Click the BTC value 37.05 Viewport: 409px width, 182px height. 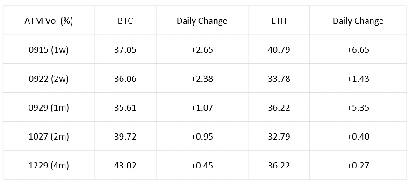[x=125, y=50]
